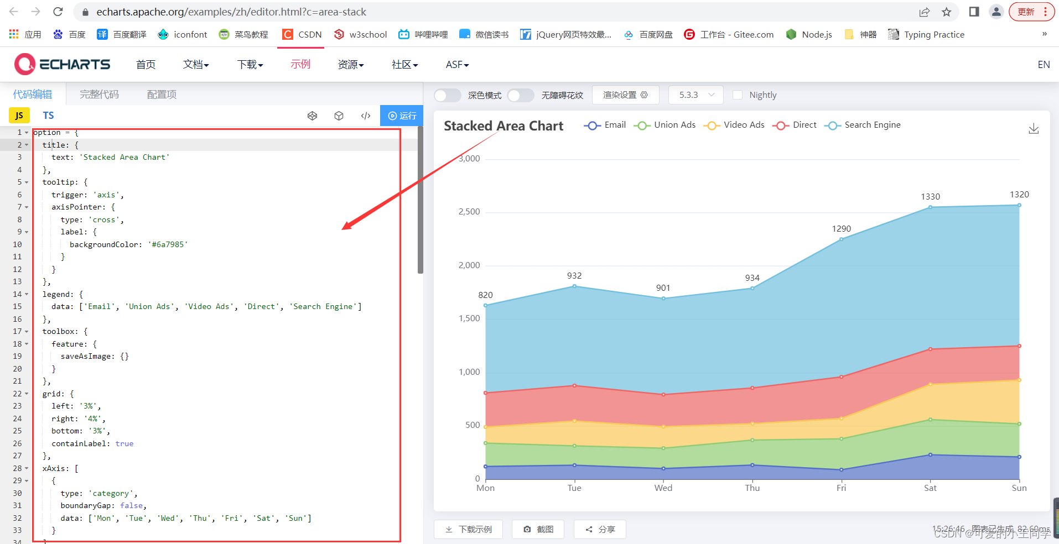Switch language using the EN link

pos(1044,64)
